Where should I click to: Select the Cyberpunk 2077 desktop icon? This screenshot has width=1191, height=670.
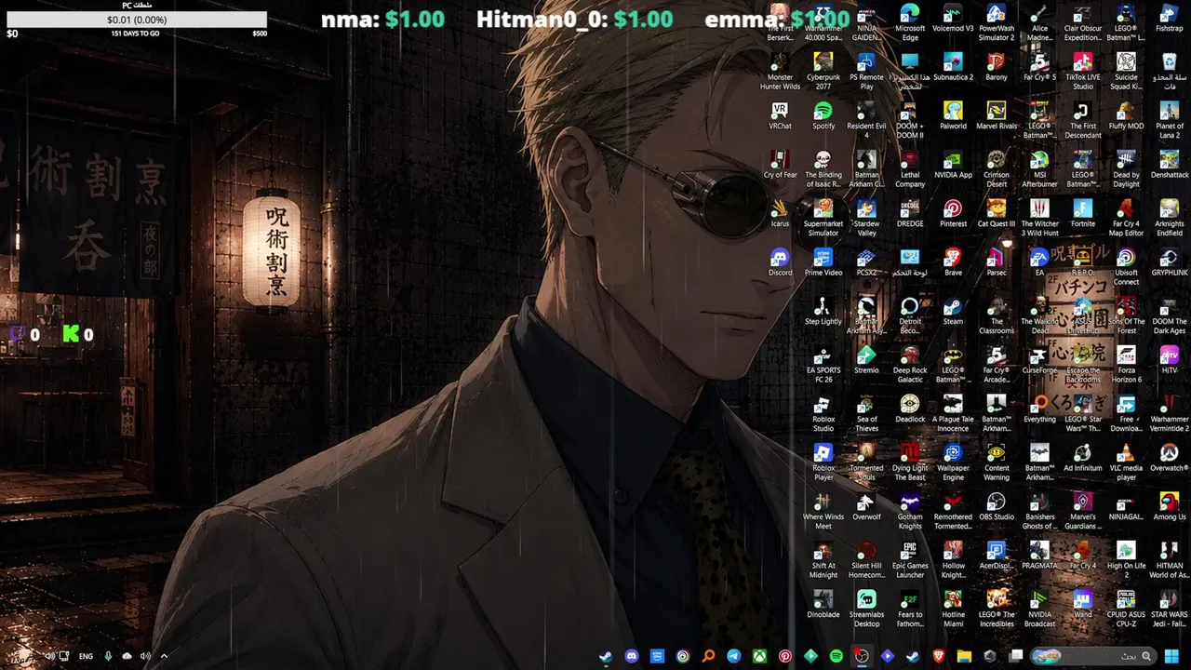click(x=823, y=72)
